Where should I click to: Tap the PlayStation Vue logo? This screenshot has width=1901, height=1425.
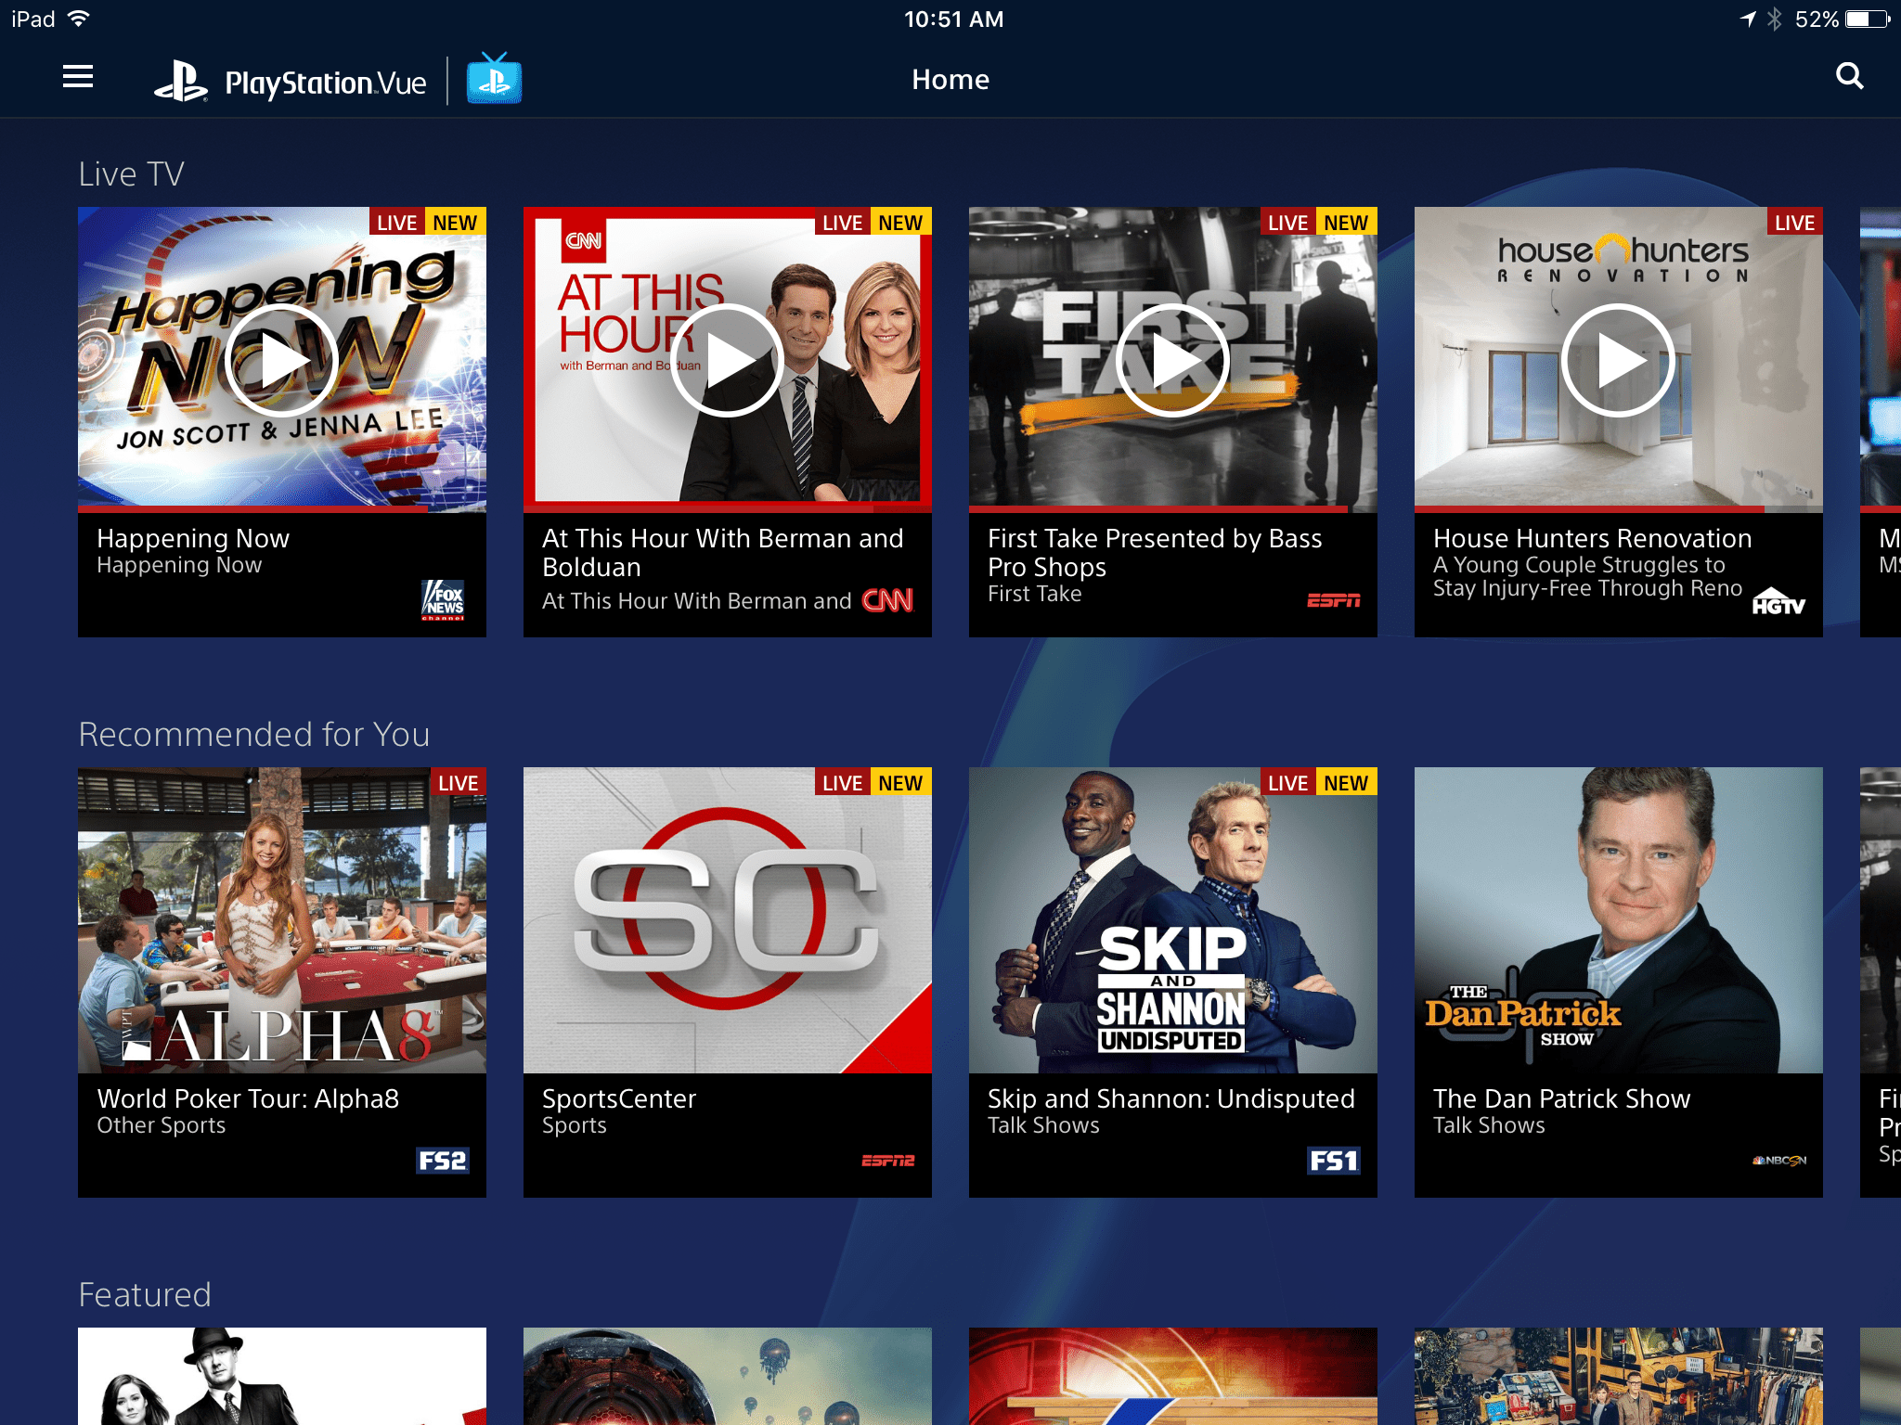[290, 82]
